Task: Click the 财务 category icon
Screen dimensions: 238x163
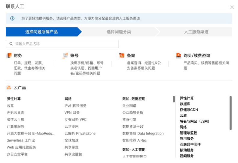Action: pyautogui.click(x=9, y=55)
